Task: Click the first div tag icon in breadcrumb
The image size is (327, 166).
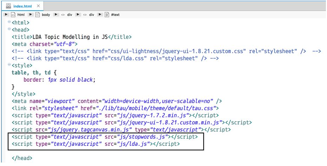Action: [x=63, y=15]
